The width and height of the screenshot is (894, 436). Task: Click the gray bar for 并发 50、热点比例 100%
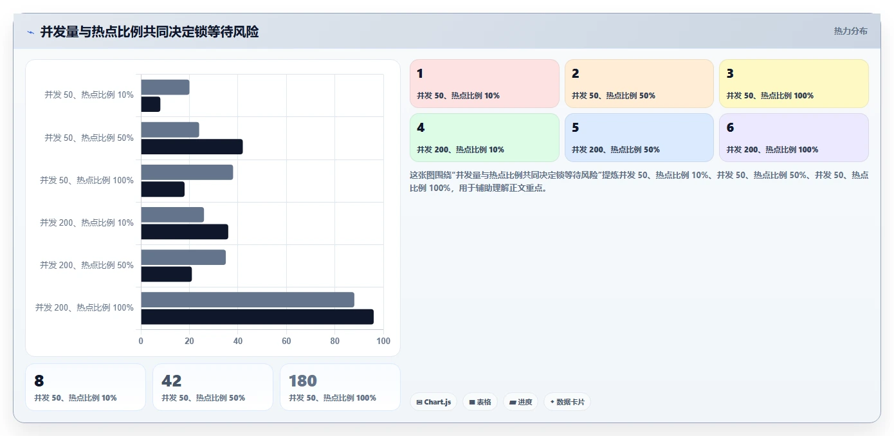point(187,172)
